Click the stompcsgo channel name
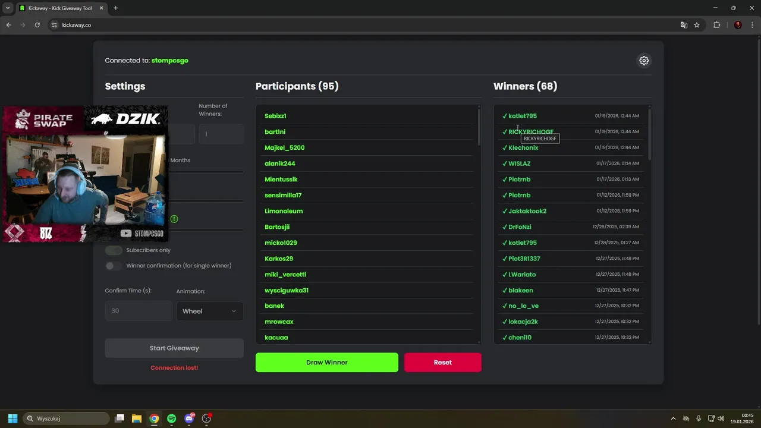761x428 pixels. (170, 61)
